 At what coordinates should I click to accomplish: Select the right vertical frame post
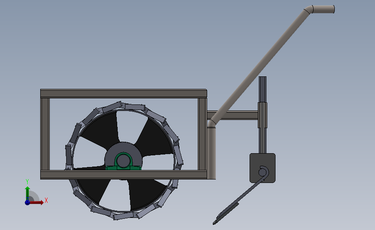pos(202,134)
